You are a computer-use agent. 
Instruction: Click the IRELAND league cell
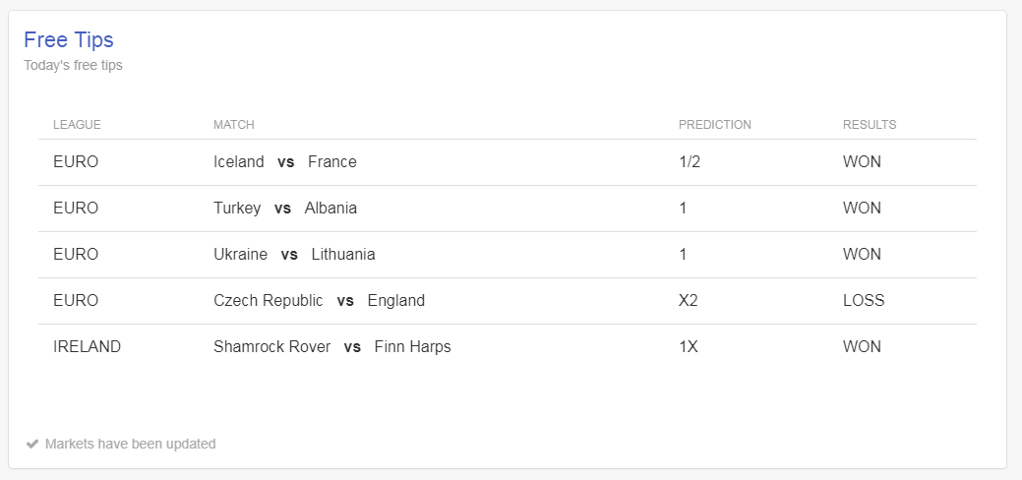point(87,347)
